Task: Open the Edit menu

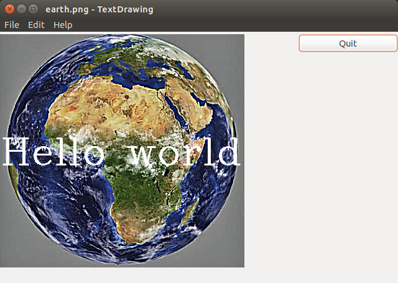Action: (x=36, y=25)
